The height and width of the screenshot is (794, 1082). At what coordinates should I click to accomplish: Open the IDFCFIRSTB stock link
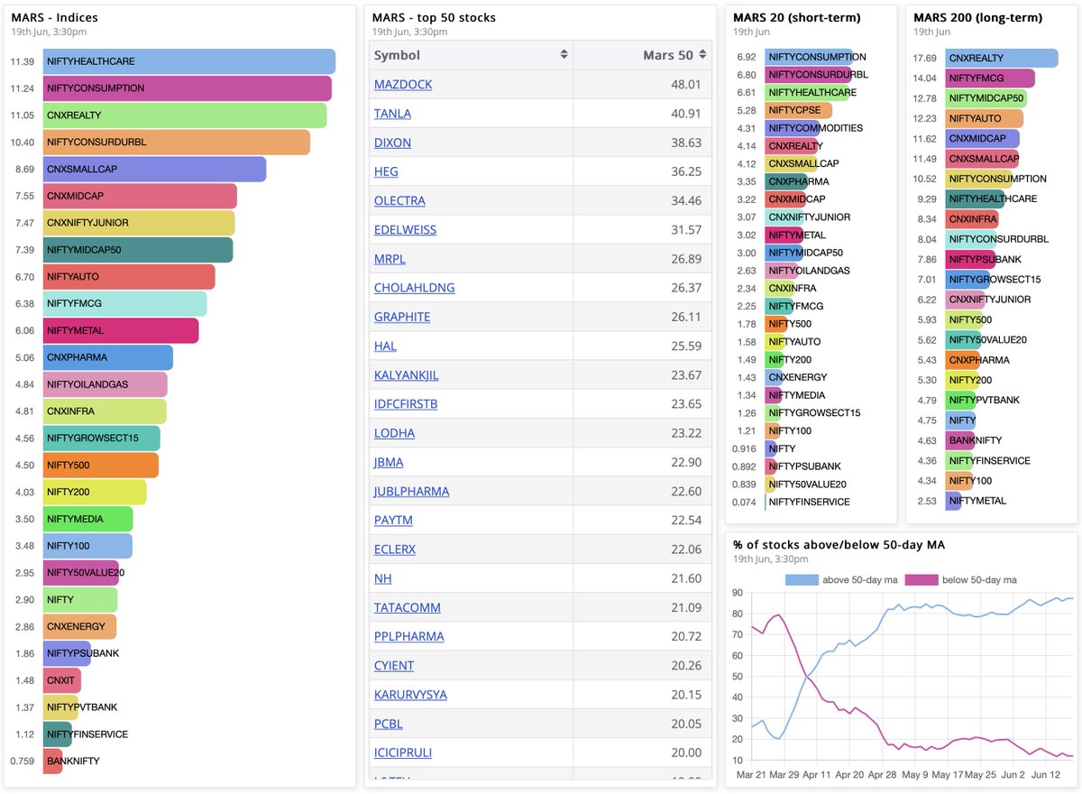point(406,404)
